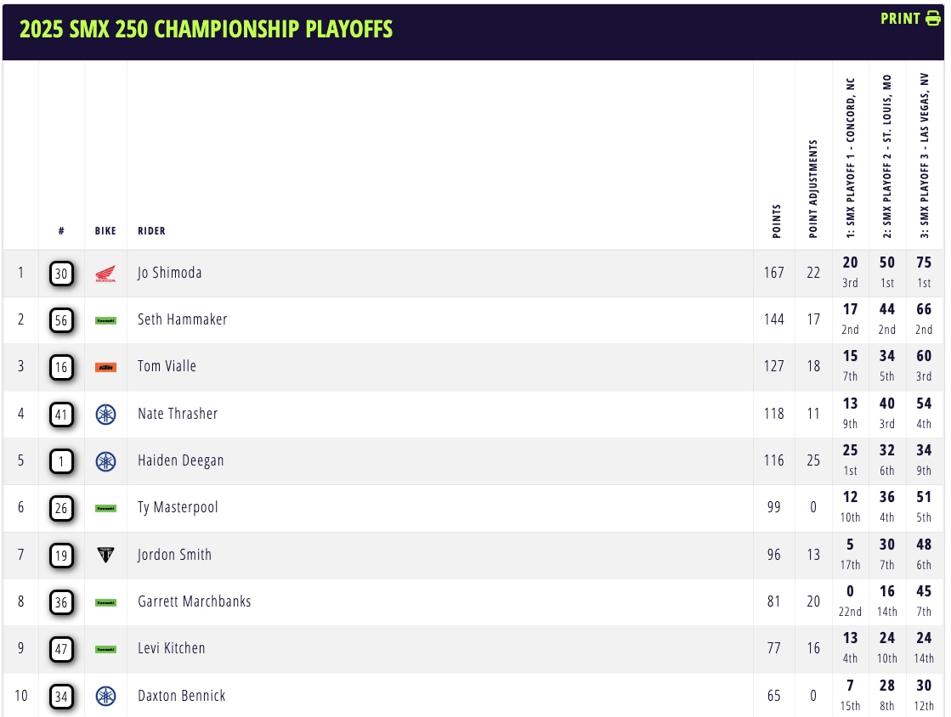Viewport: 951px width, 717px height.
Task: Click Seth Hammaker's Kawasaki bike logo
Action: tap(105, 320)
